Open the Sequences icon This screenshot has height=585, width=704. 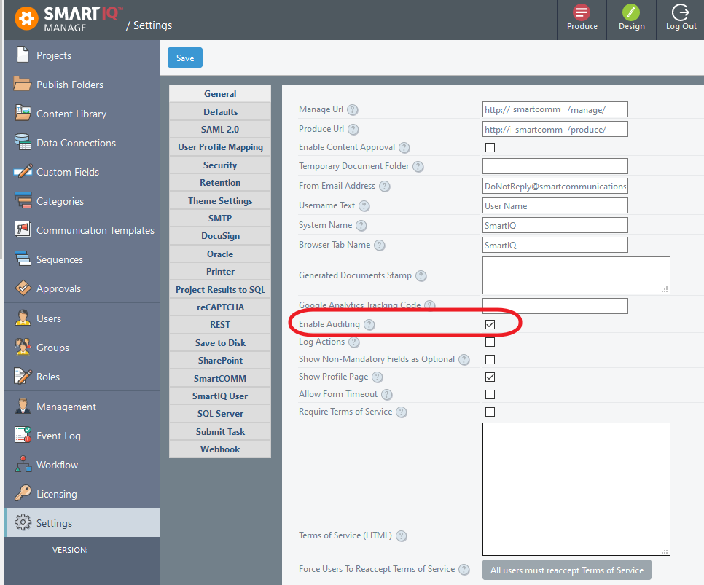(23, 259)
